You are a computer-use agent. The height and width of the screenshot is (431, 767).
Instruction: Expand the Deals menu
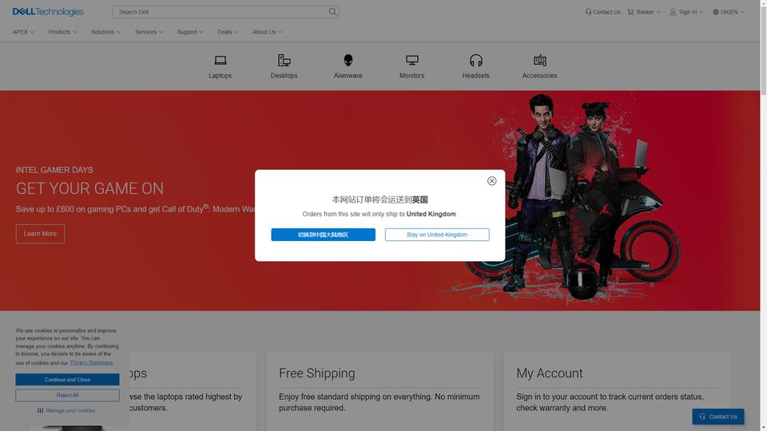[x=228, y=32]
